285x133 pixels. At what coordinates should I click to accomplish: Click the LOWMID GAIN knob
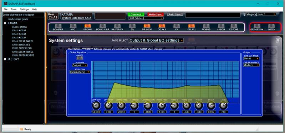[148, 106]
